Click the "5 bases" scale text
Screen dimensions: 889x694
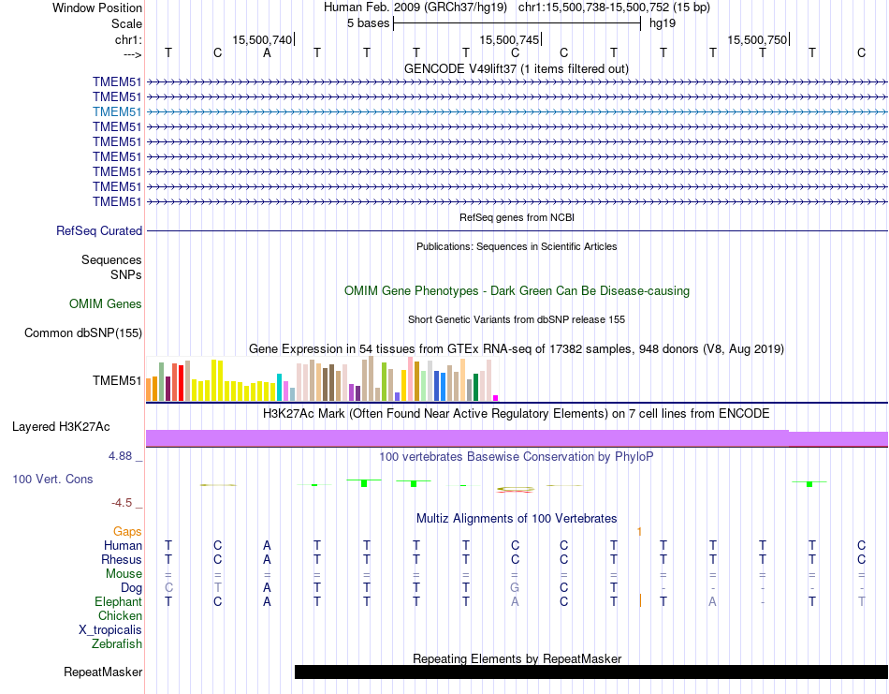[368, 23]
